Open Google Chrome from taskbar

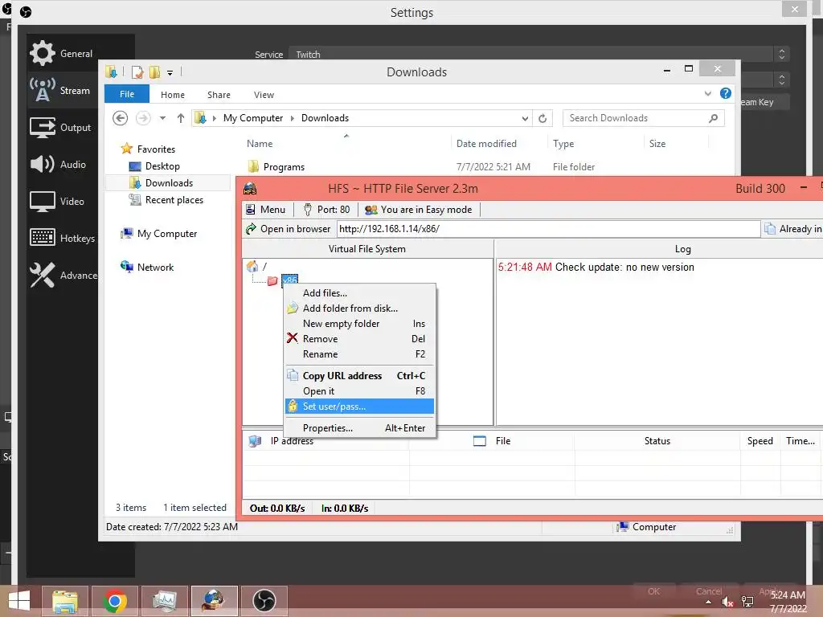click(x=114, y=601)
